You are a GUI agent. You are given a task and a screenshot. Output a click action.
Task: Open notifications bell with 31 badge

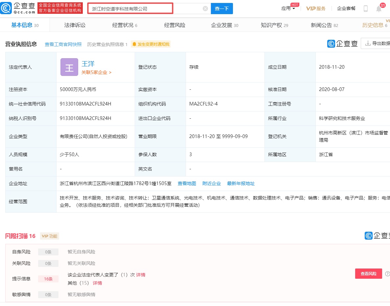click(379, 9)
